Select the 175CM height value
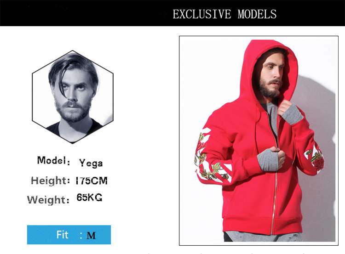The width and height of the screenshot is (345, 254). tap(92, 181)
